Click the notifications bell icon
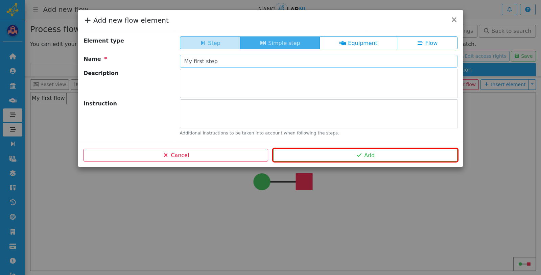 point(509,9)
